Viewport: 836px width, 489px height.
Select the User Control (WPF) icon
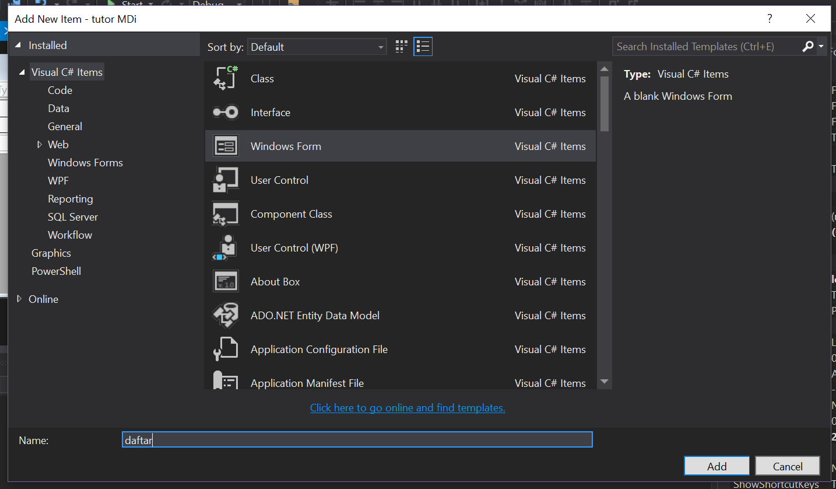[x=226, y=247]
